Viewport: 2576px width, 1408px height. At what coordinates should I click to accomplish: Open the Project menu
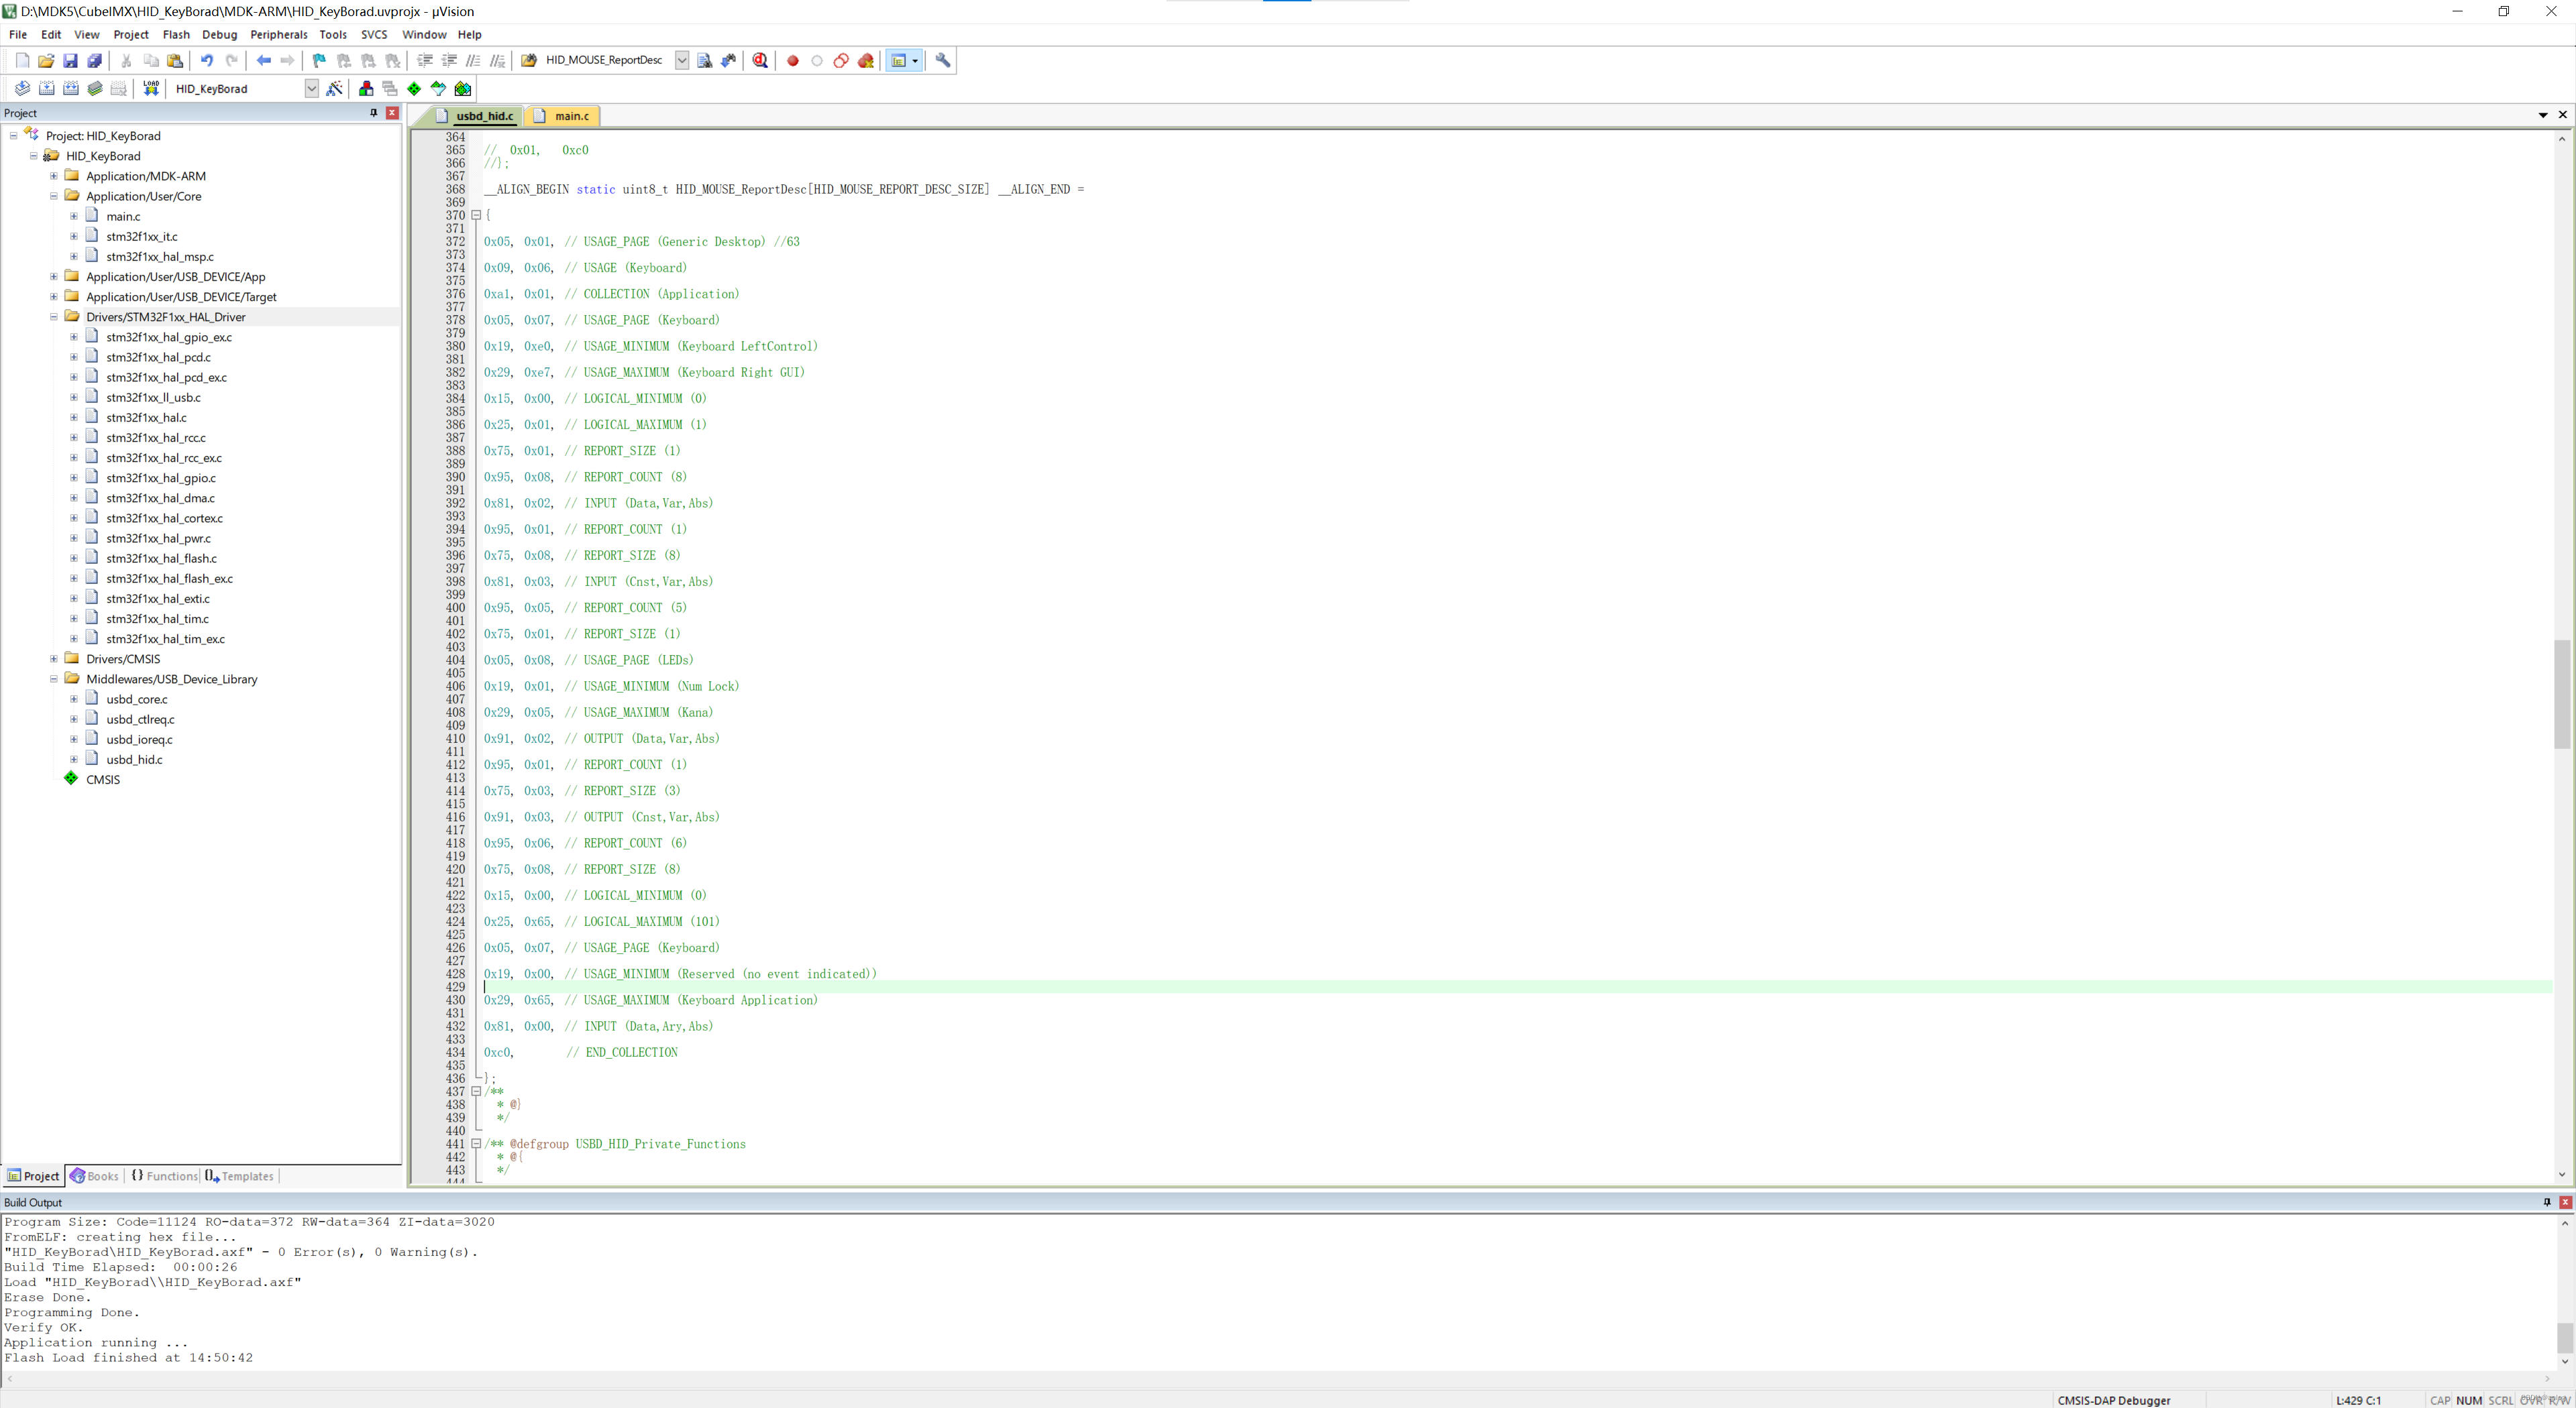tap(131, 34)
